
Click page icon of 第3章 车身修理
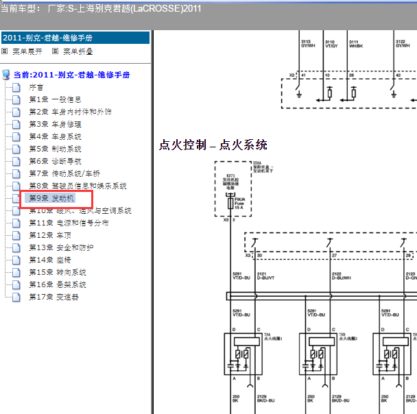click(x=16, y=124)
